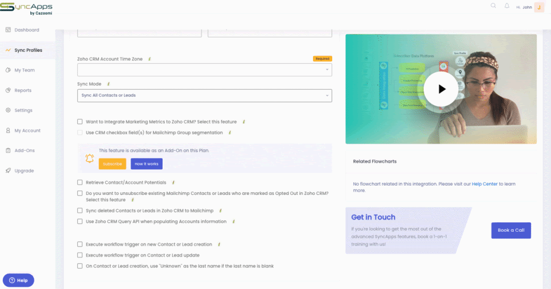
Task: Open the Dashboard sidebar item
Action: click(27, 30)
